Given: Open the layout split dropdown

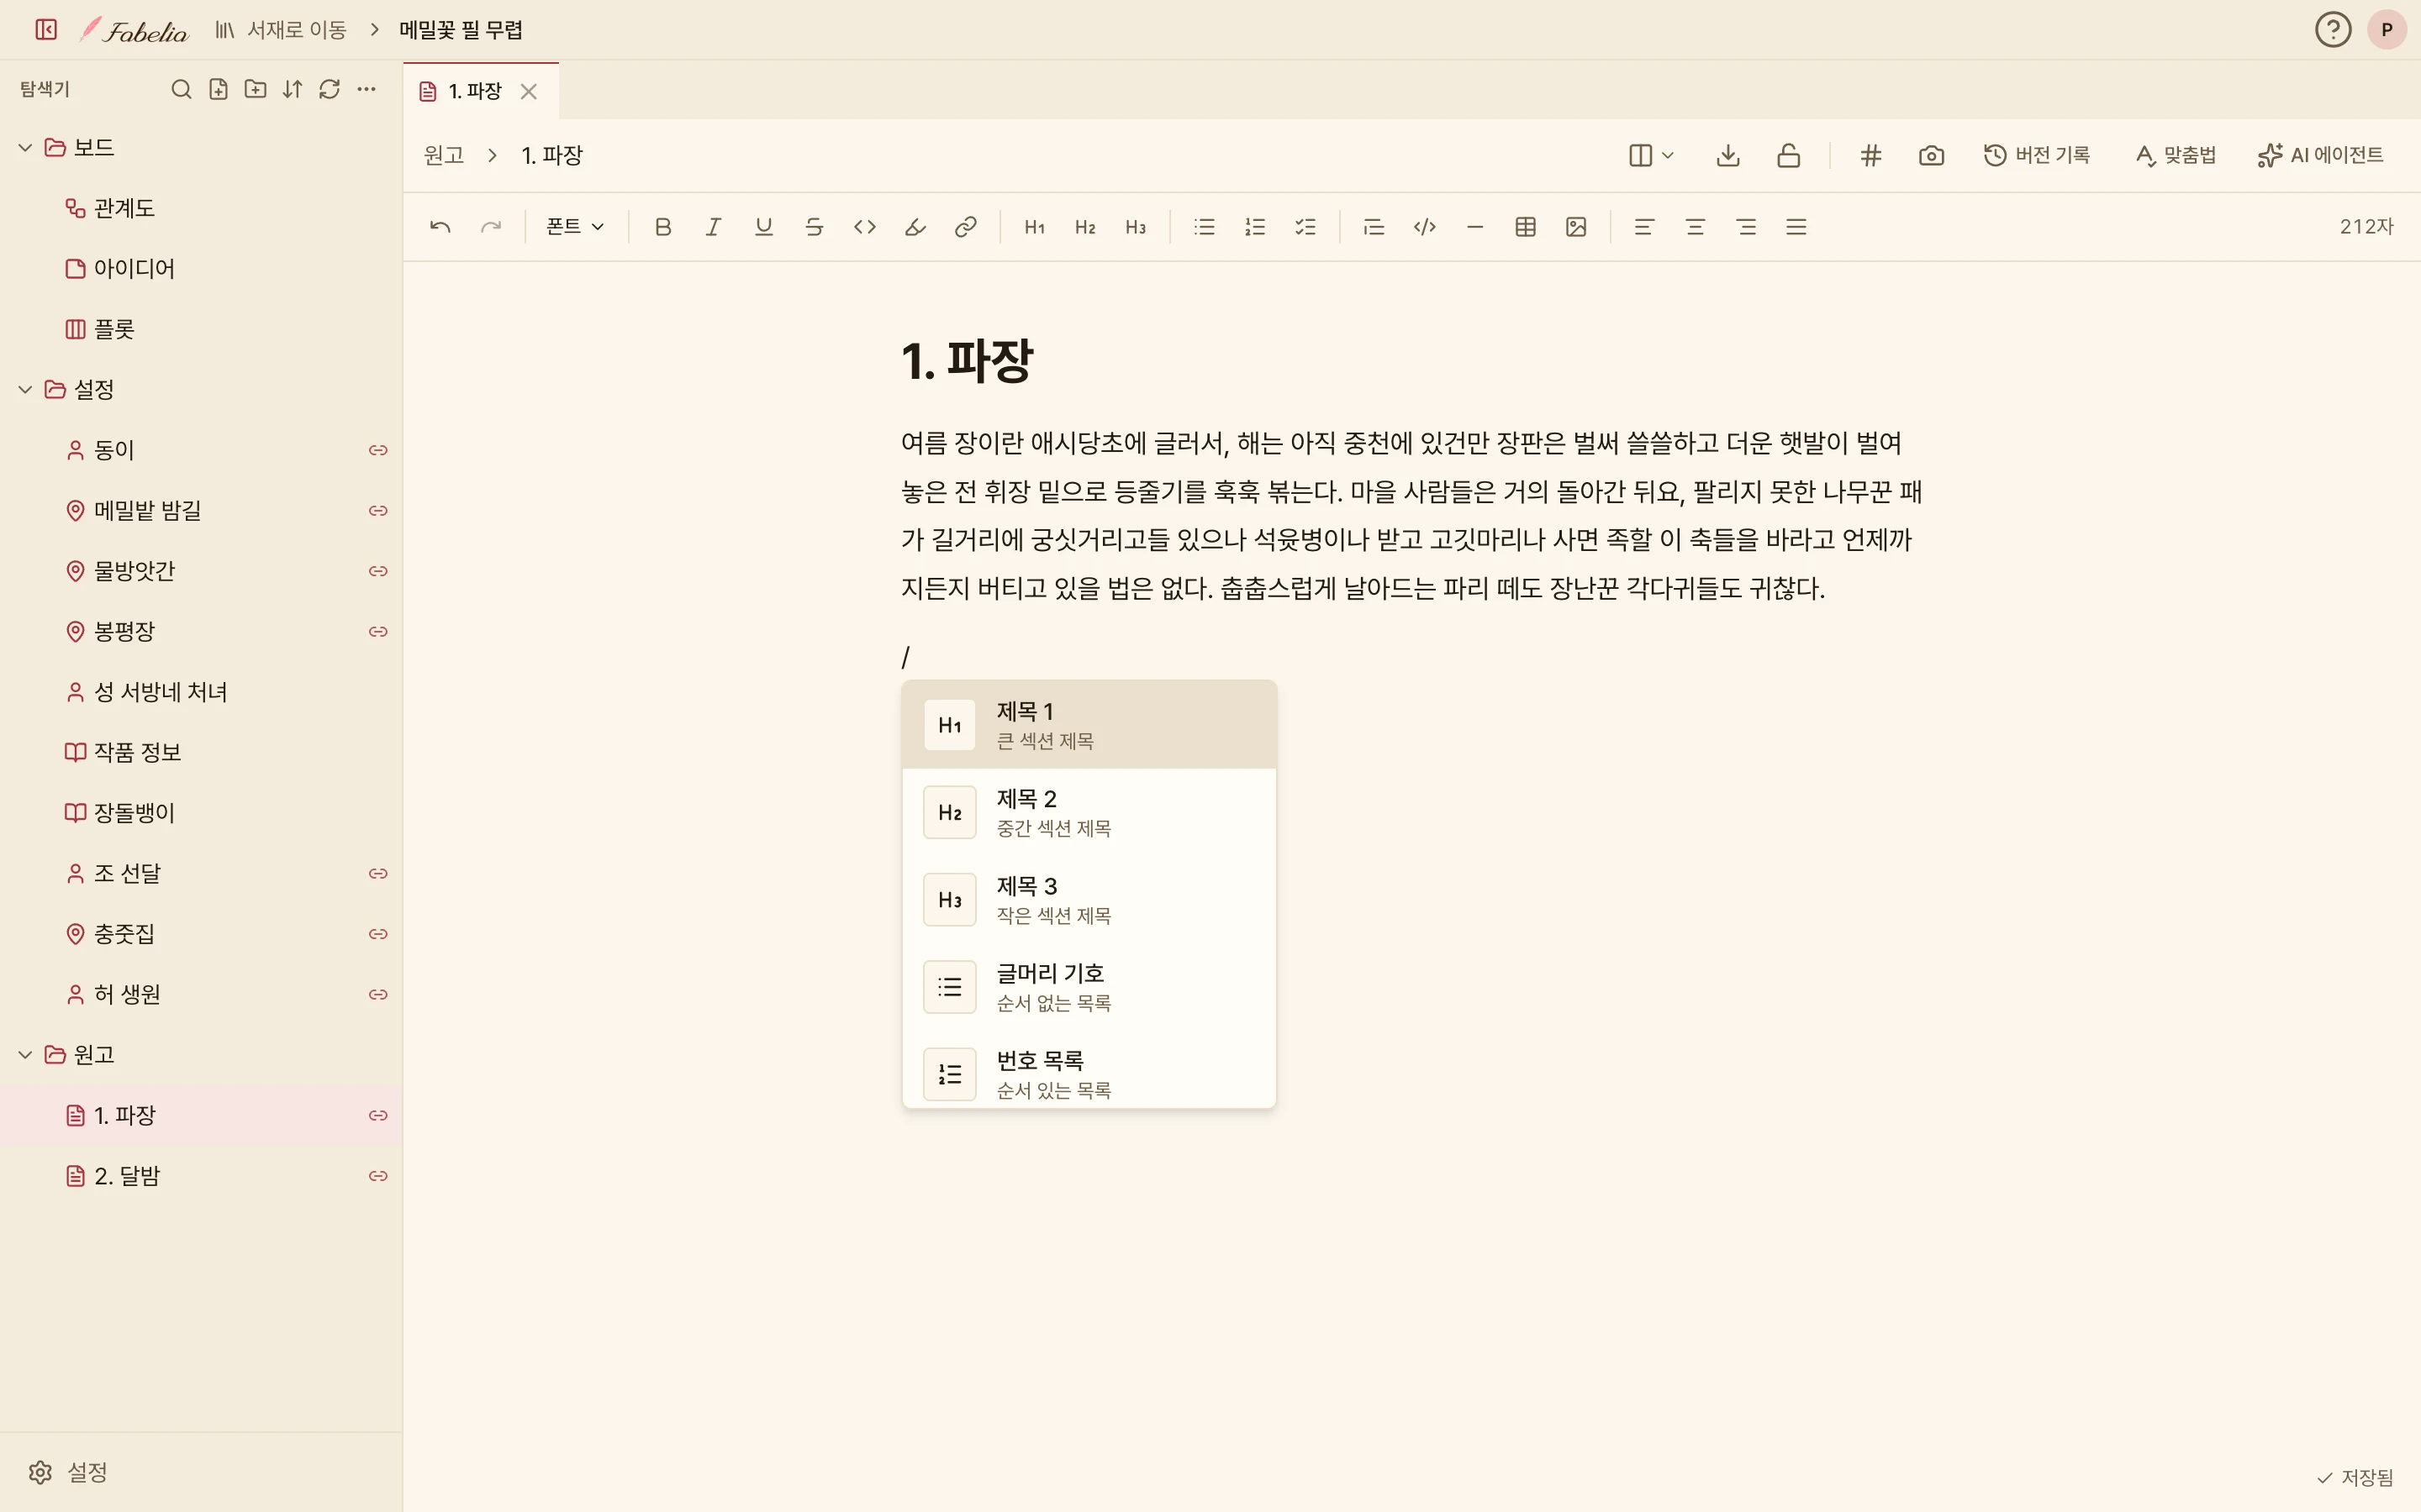Looking at the screenshot, I should click(x=1651, y=155).
